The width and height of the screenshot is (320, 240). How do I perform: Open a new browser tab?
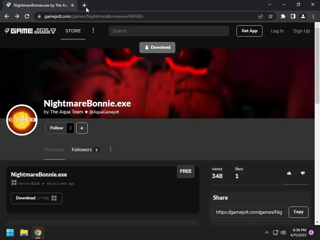(84, 5)
